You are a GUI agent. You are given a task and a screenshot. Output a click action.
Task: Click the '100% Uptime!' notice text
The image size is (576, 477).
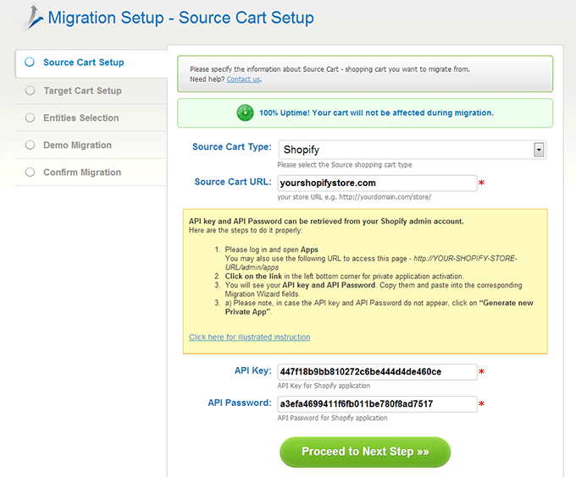coord(376,113)
